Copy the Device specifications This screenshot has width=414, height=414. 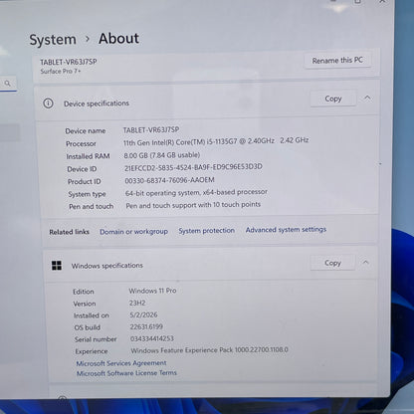pos(333,99)
